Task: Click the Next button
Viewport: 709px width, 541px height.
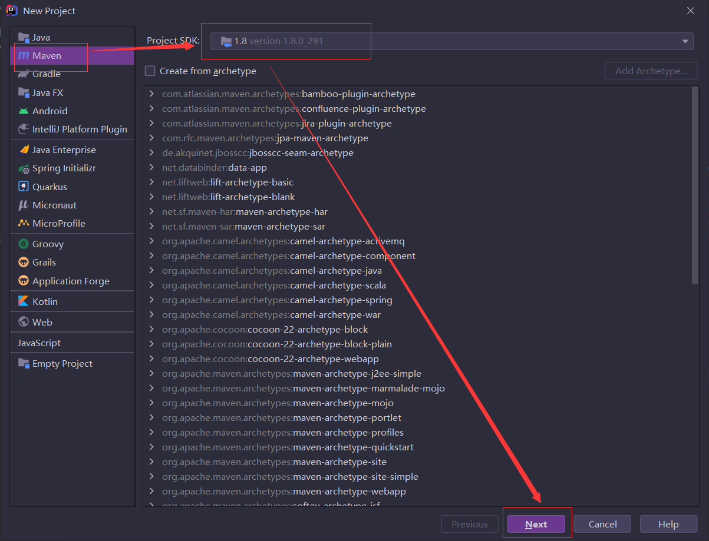Action: 536,524
